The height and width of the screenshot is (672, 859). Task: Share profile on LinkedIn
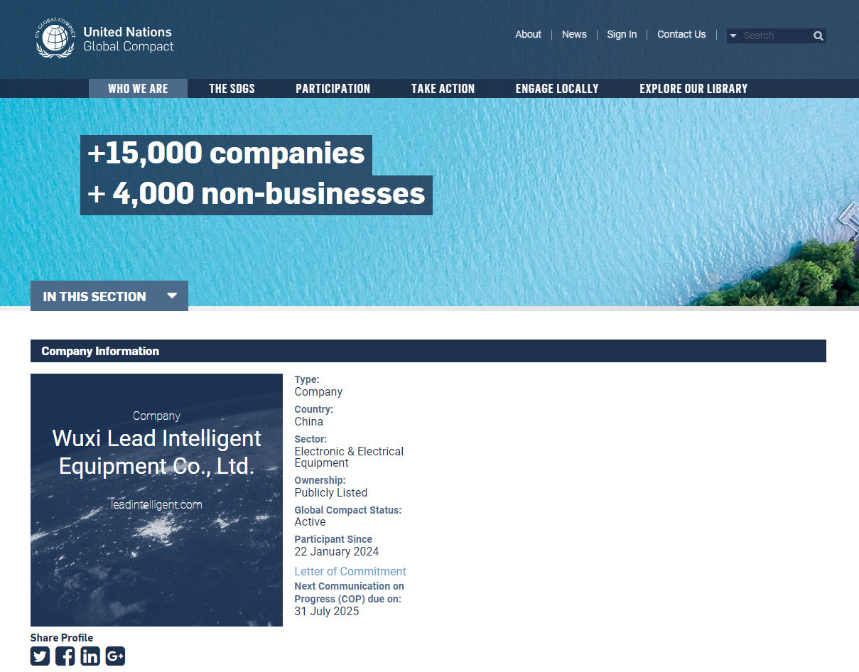[90, 656]
